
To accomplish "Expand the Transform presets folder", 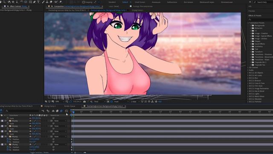I will [250, 52].
